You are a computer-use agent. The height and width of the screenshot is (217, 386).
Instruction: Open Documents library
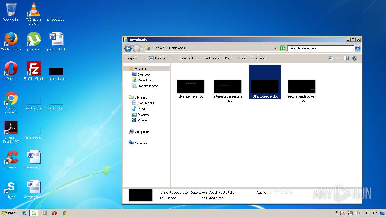pyautogui.click(x=146, y=103)
